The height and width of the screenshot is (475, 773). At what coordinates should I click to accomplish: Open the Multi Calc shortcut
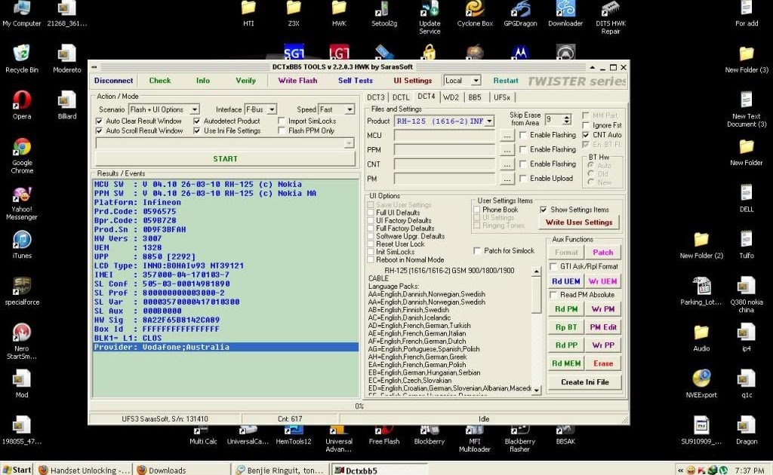click(x=203, y=435)
